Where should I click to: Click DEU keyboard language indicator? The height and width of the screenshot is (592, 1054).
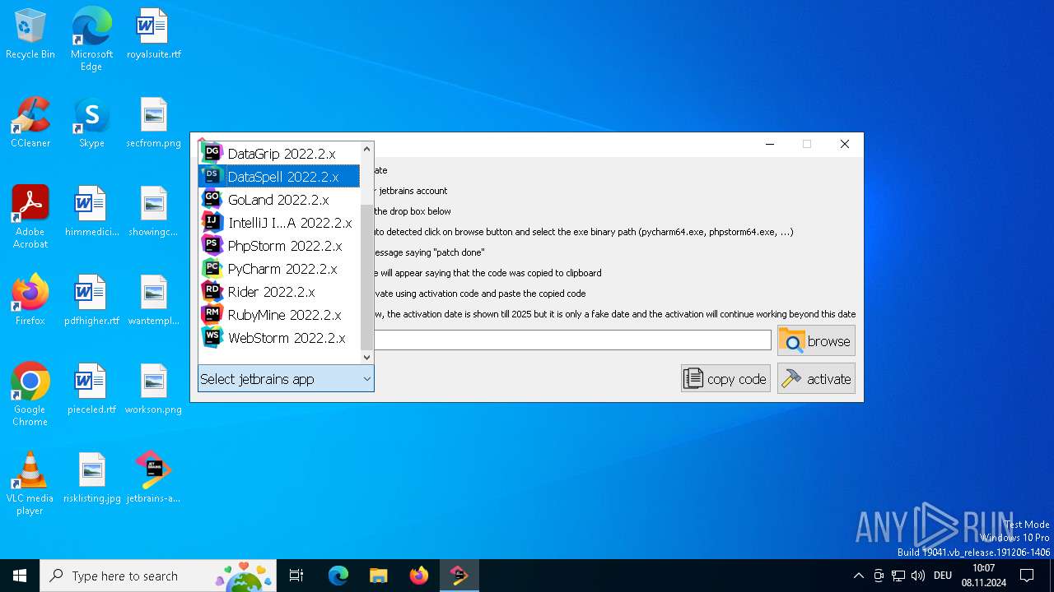point(943,576)
